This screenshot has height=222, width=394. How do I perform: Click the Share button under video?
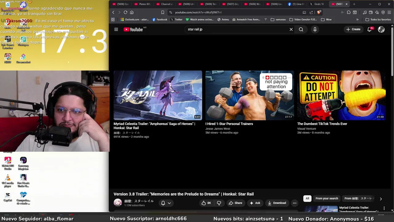pyautogui.click(x=235, y=203)
